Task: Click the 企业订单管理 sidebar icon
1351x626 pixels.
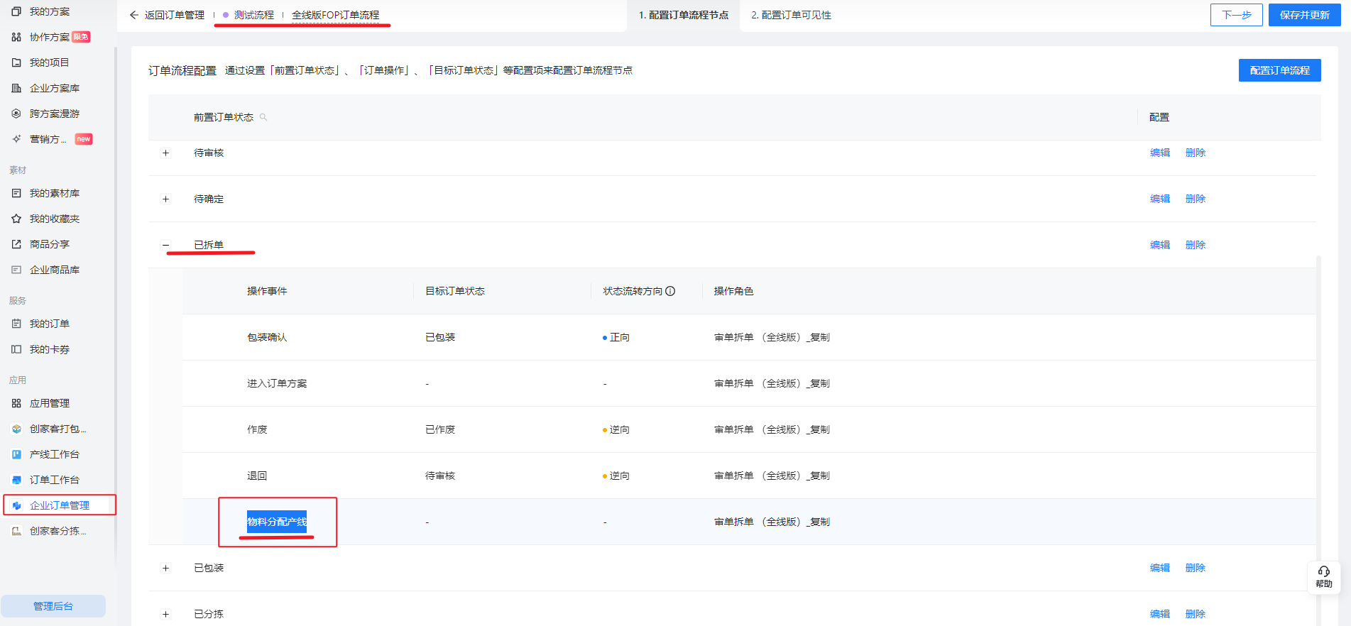Action: click(17, 505)
